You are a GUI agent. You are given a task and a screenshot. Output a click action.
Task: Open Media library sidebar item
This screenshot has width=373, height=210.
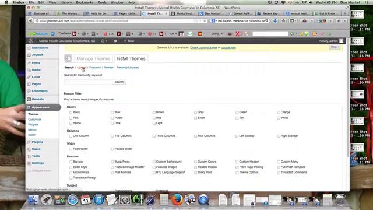(x=36, y=70)
